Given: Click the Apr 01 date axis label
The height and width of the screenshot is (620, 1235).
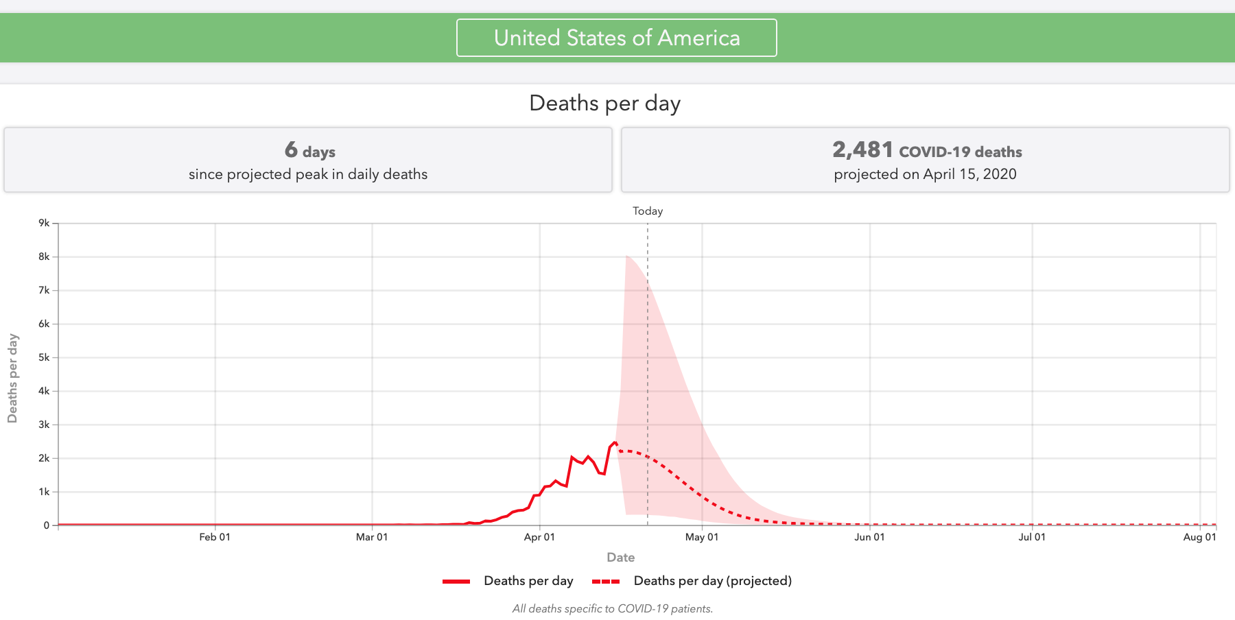Looking at the screenshot, I should point(539,537).
